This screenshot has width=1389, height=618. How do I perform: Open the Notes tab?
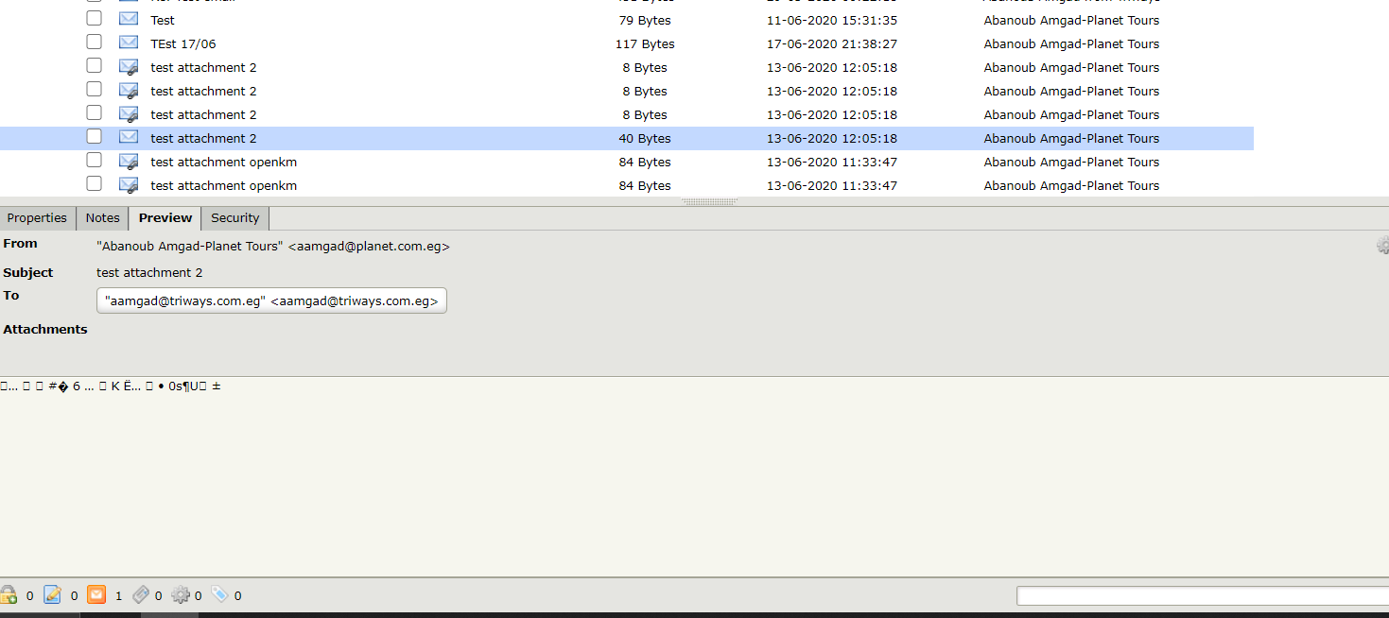click(x=102, y=218)
